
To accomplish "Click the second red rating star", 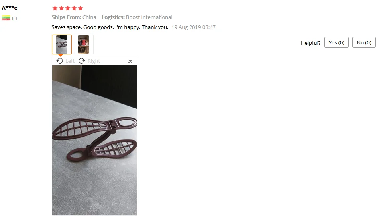I will coord(61,8).
